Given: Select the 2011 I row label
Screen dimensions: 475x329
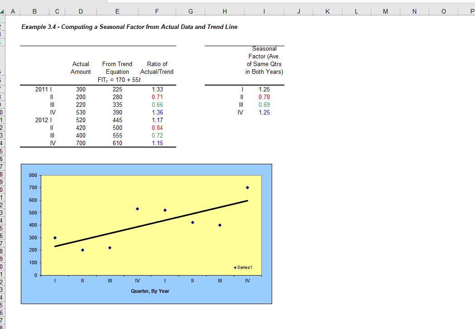Looking at the screenshot, I should click(43, 89).
